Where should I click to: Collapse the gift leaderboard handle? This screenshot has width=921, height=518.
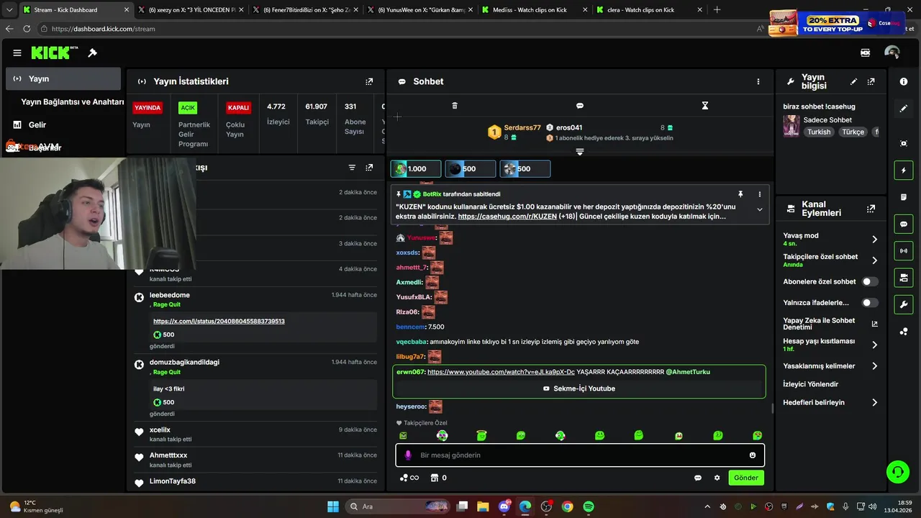pos(580,152)
